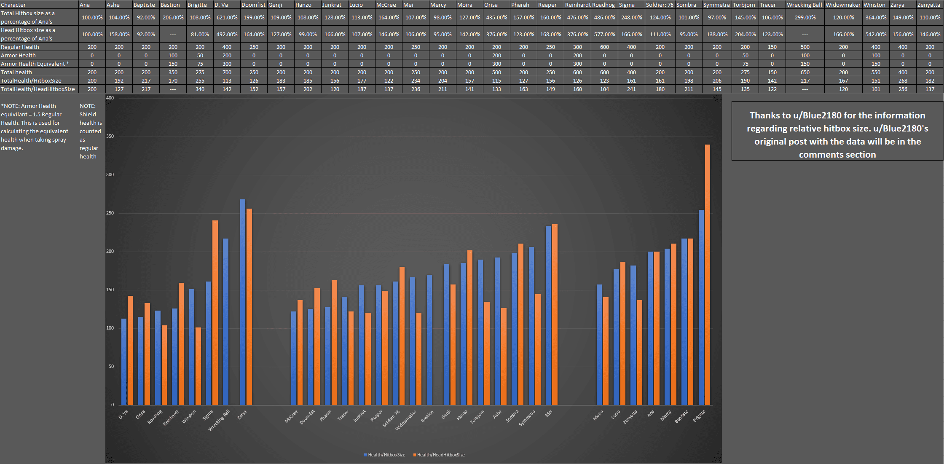Select Brigitte's tall orange bar in chart

[x=708, y=275]
